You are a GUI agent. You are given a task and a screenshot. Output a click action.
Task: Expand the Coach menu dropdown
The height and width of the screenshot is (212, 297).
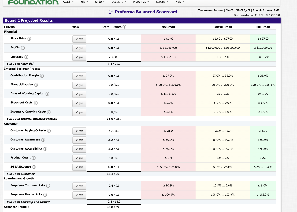68,2
